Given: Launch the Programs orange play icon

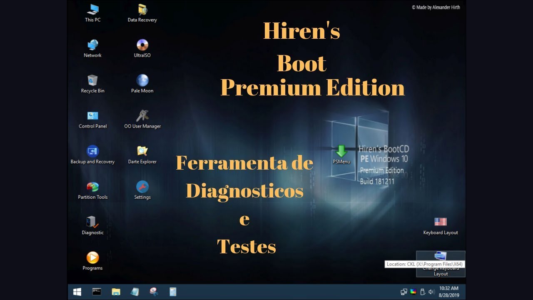Looking at the screenshot, I should point(92,261).
